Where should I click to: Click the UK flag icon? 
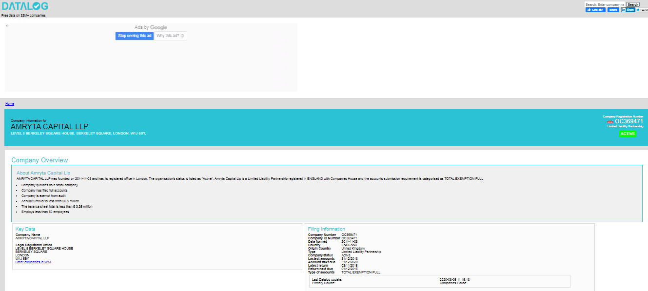[x=610, y=121]
